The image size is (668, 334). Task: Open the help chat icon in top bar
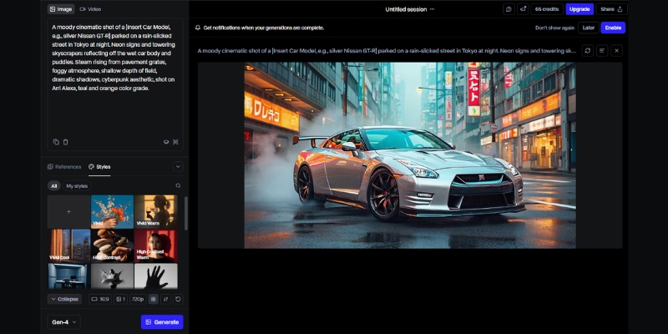[x=509, y=9]
